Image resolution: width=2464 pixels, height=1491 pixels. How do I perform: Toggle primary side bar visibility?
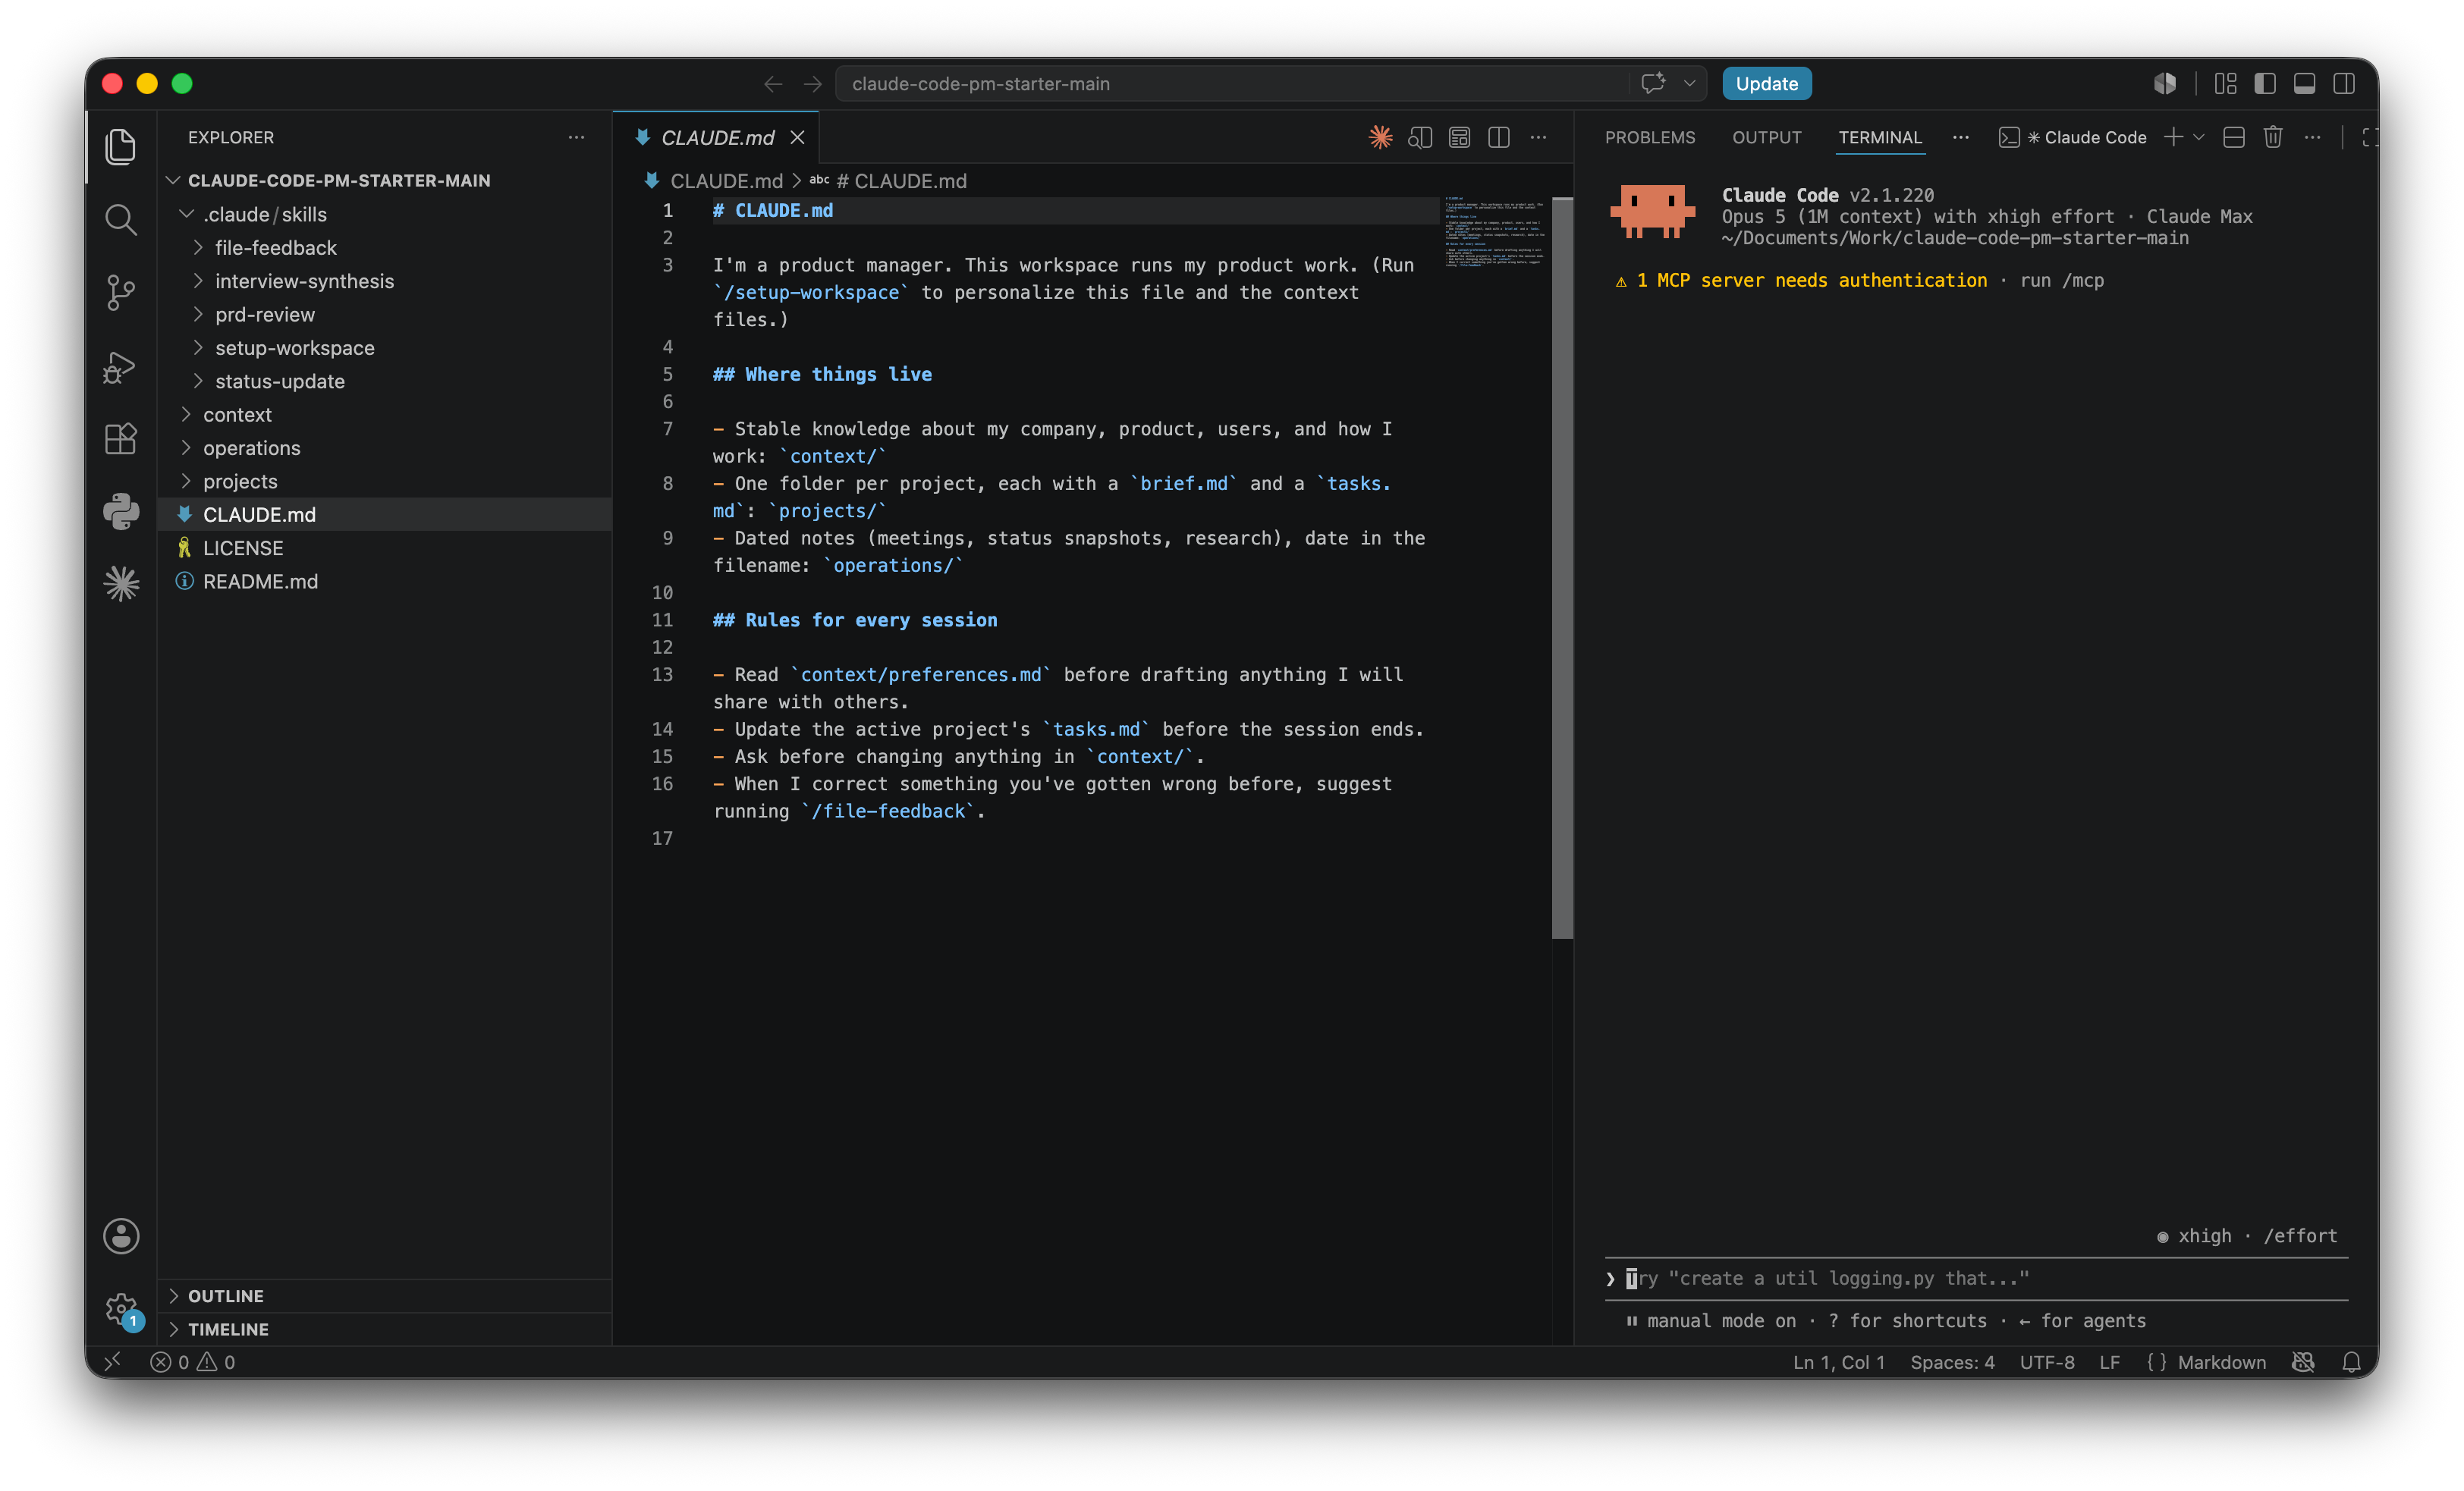[2265, 84]
